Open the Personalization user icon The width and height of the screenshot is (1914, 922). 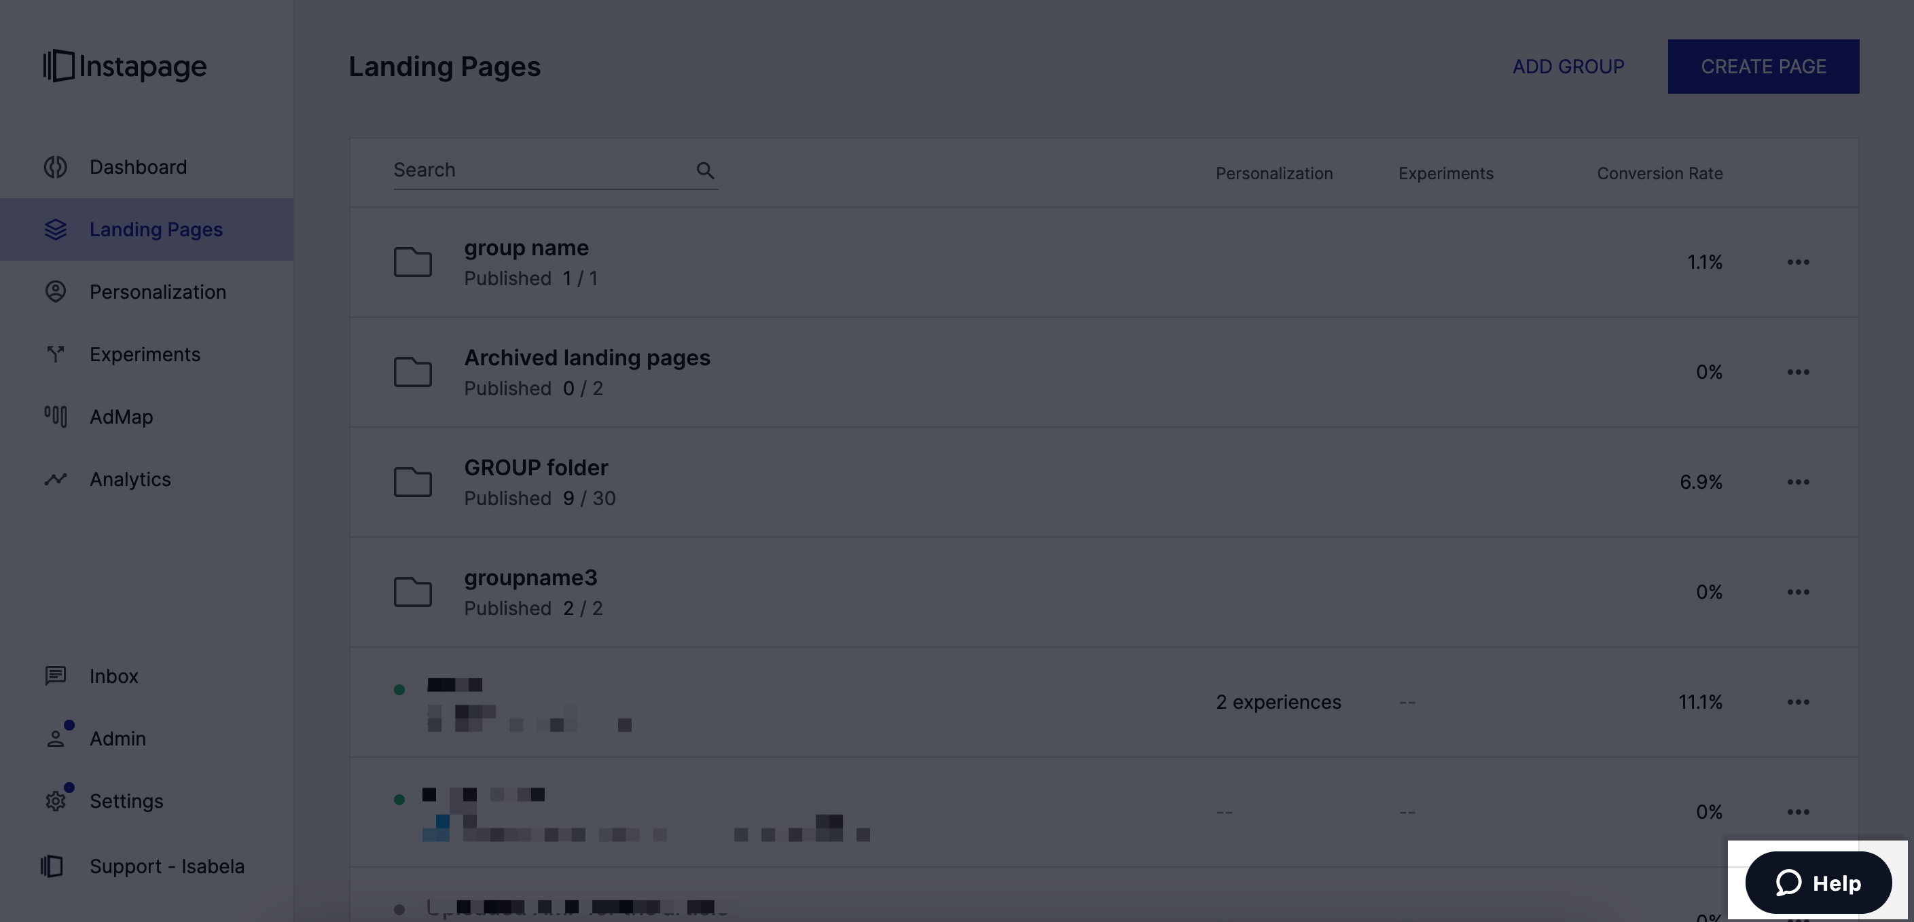click(56, 292)
